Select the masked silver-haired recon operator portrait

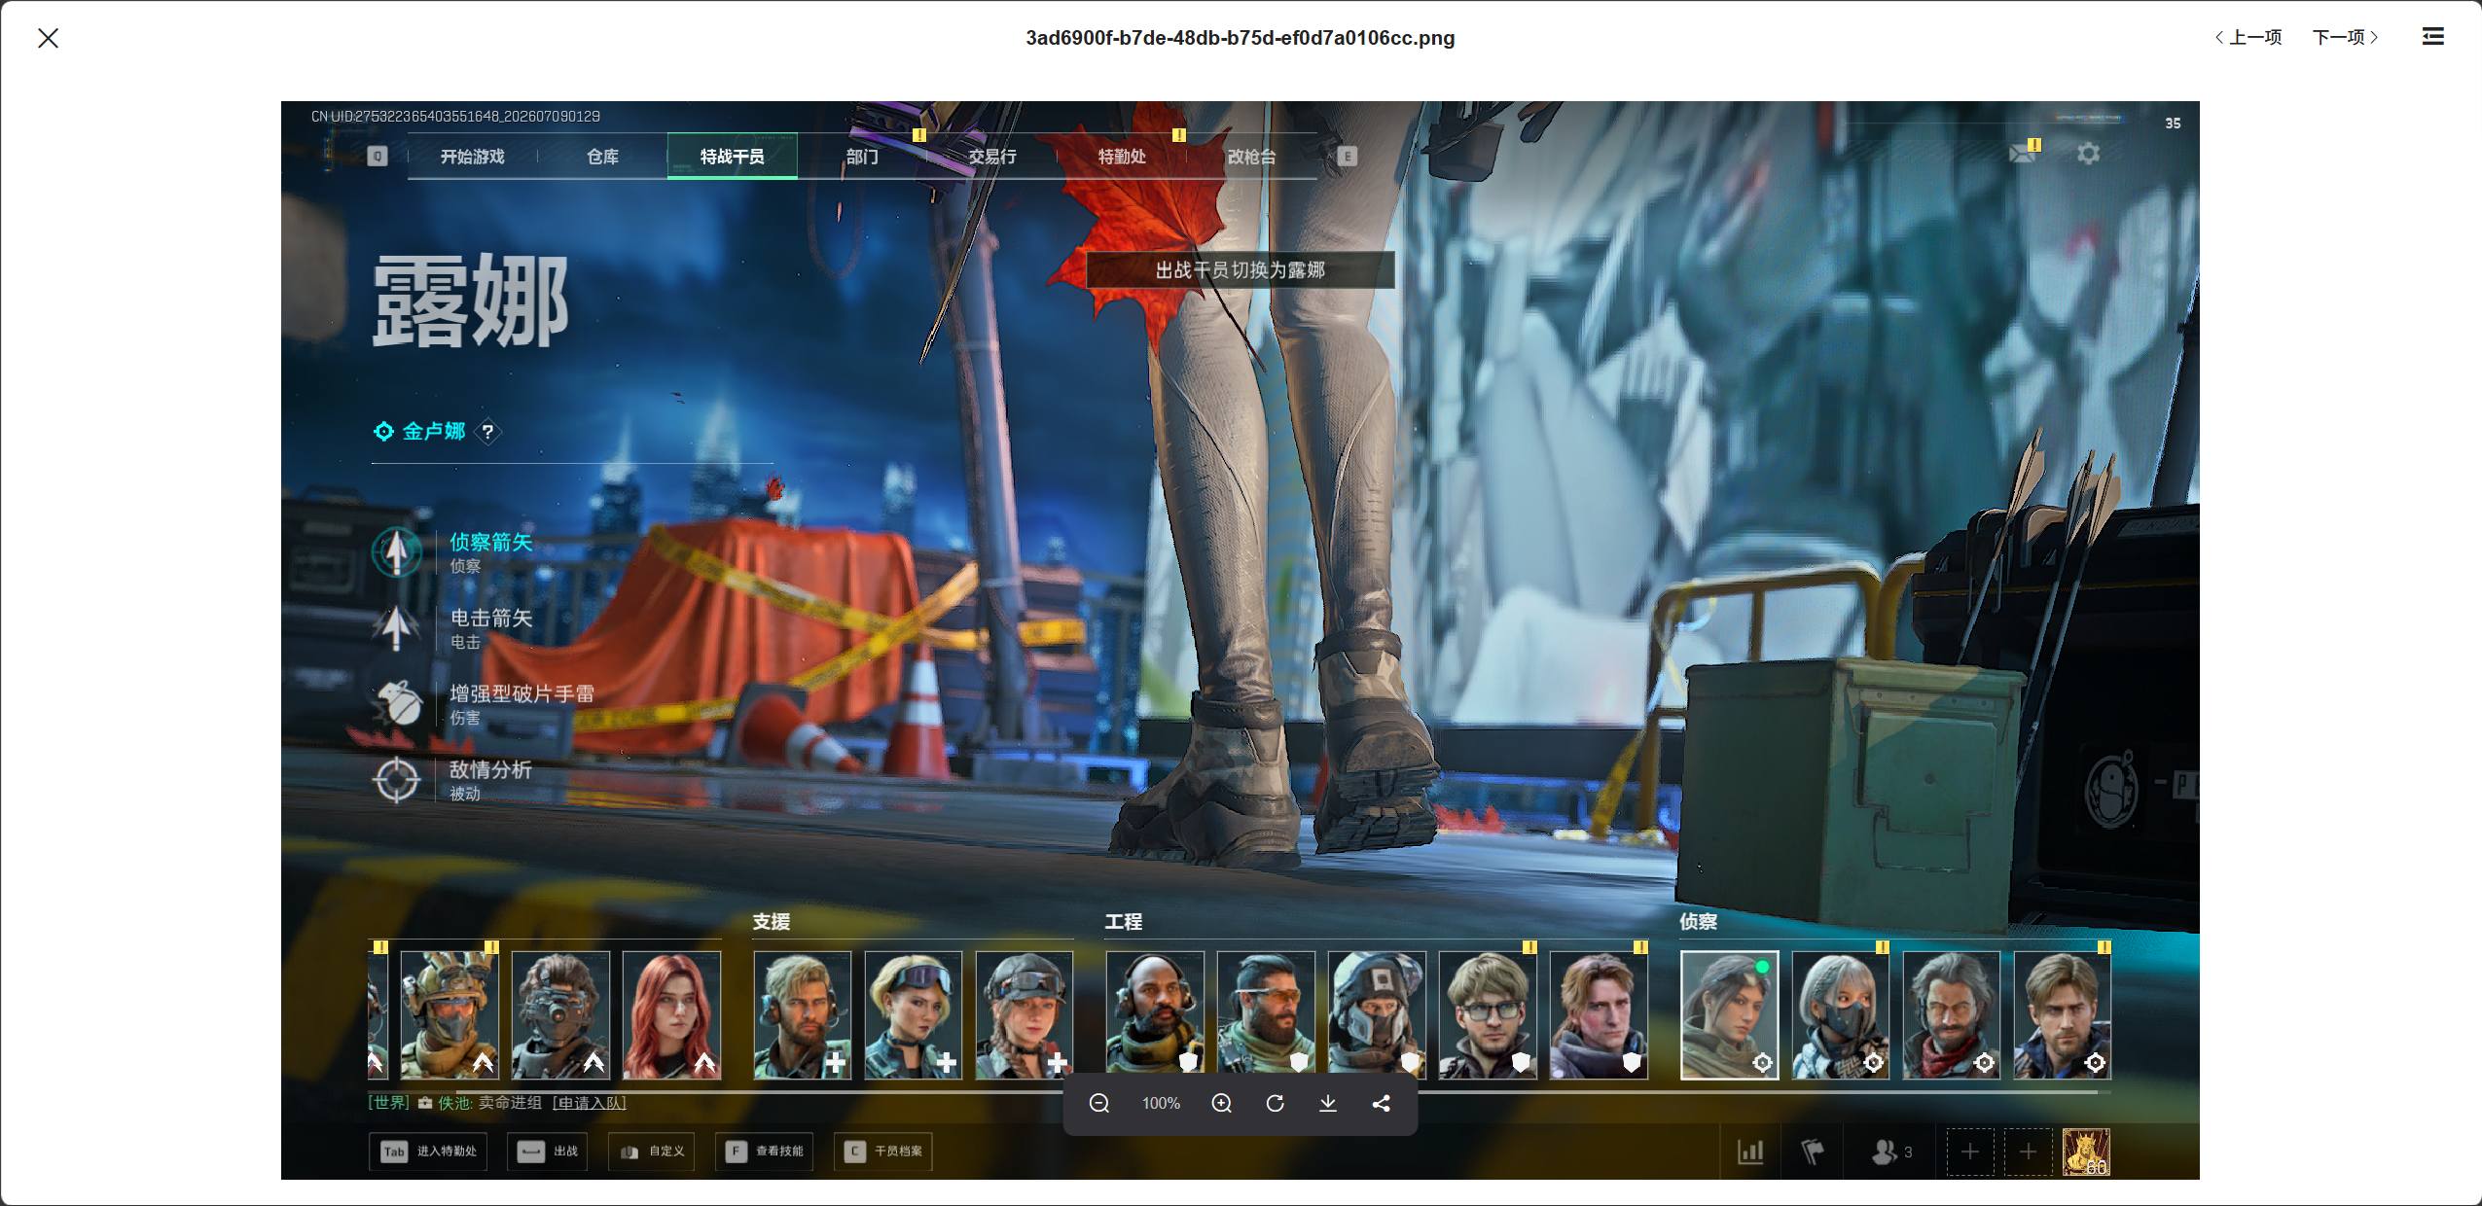click(1840, 1015)
